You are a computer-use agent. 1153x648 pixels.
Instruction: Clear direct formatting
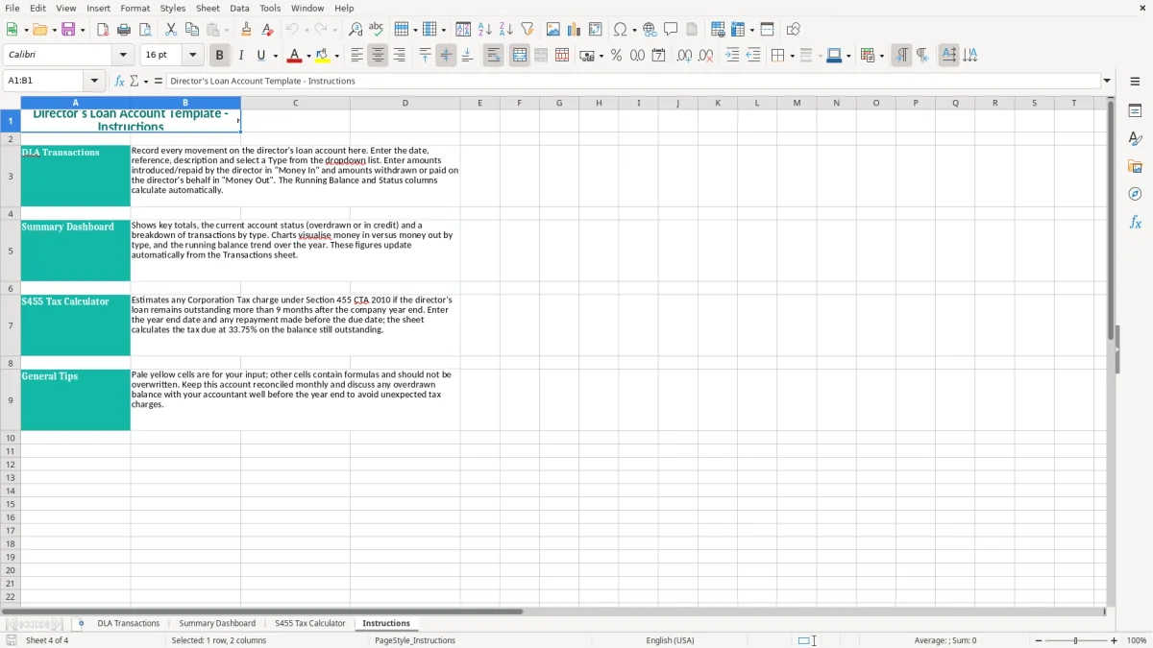pos(268,30)
